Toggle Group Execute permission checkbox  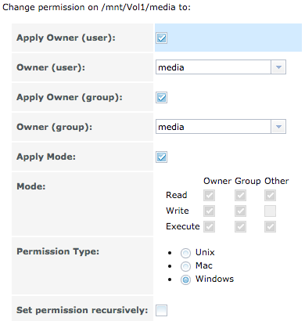[x=240, y=227]
